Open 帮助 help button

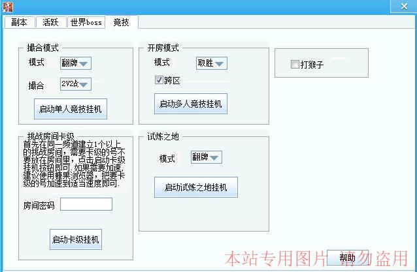tap(347, 258)
